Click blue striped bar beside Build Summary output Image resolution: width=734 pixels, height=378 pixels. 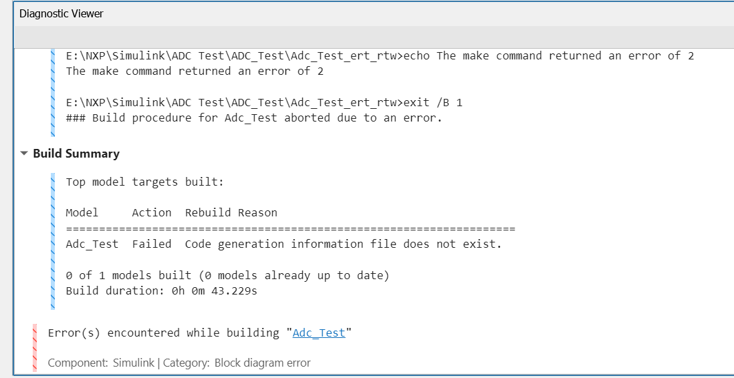[53, 242]
